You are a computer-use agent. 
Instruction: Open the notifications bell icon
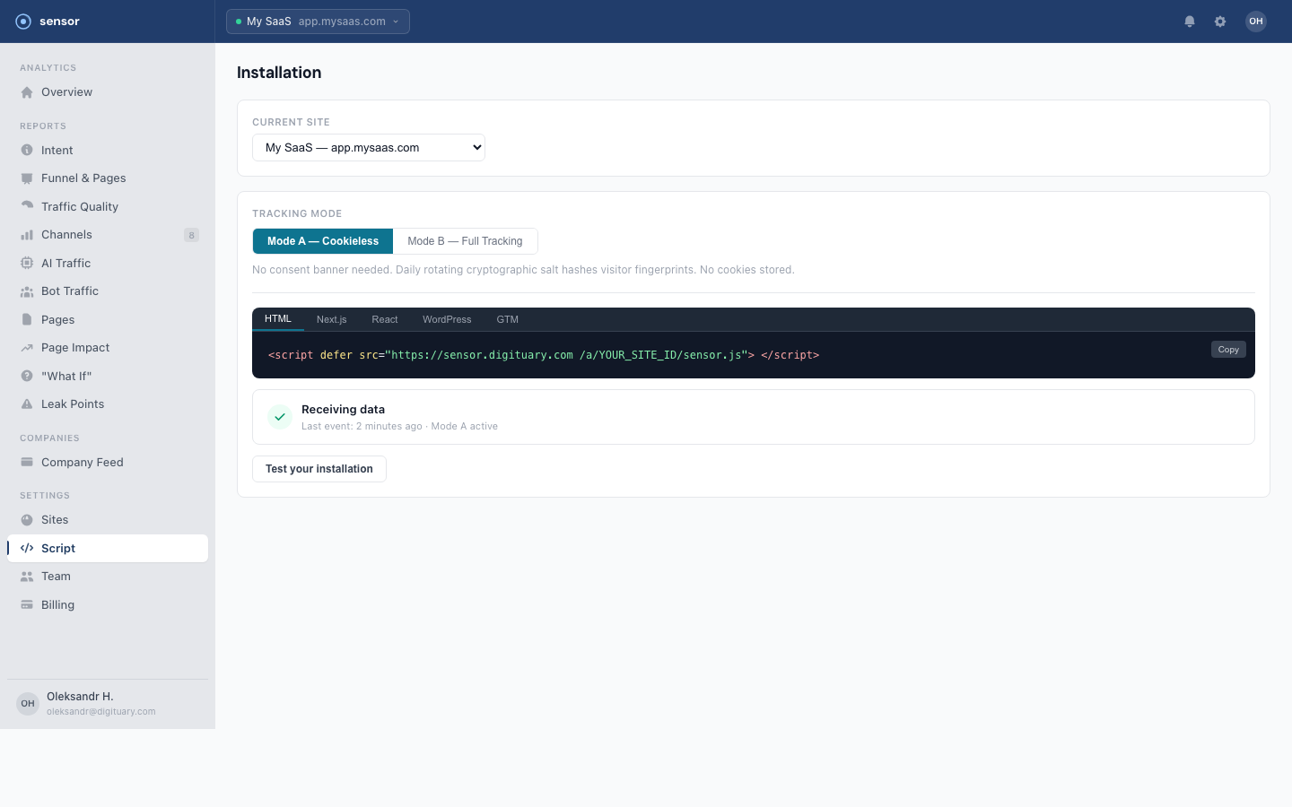pyautogui.click(x=1190, y=22)
